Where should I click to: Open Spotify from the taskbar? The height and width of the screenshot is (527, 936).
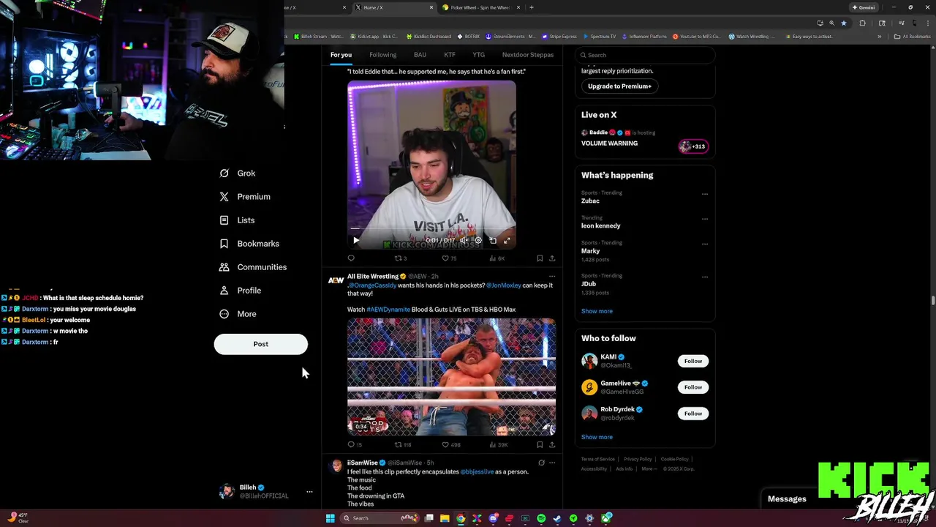(x=541, y=518)
